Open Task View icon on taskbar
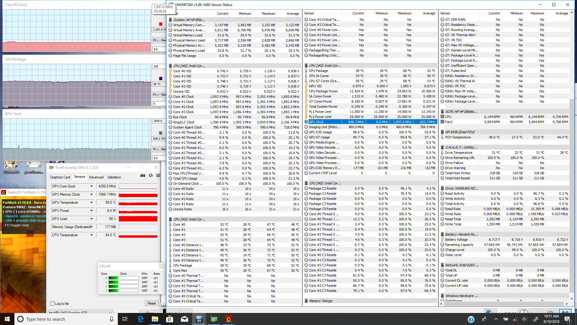Viewport: 577px width, 325px height. click(125, 319)
